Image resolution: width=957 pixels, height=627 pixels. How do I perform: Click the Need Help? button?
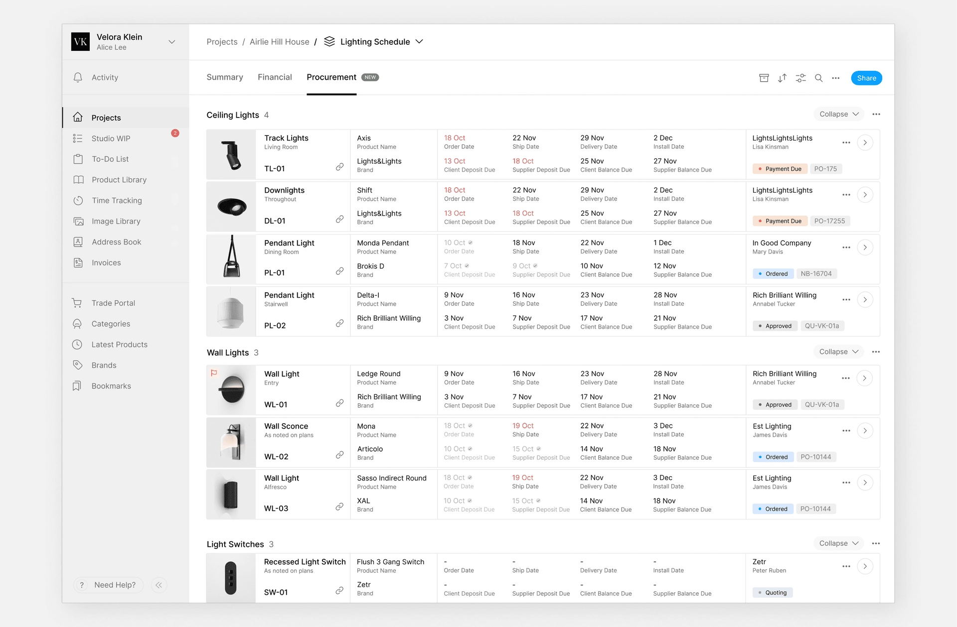coord(109,585)
